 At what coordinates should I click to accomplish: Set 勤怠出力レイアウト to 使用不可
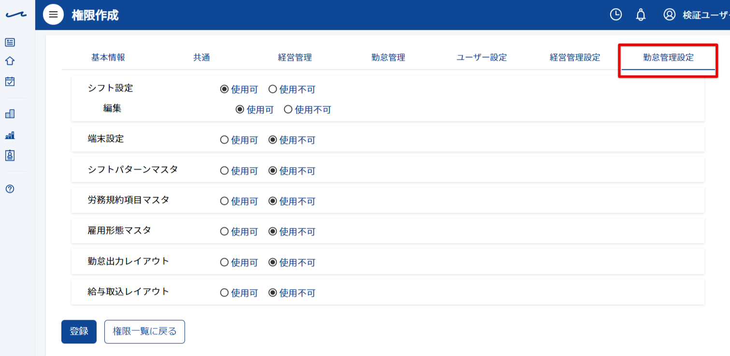point(272,262)
